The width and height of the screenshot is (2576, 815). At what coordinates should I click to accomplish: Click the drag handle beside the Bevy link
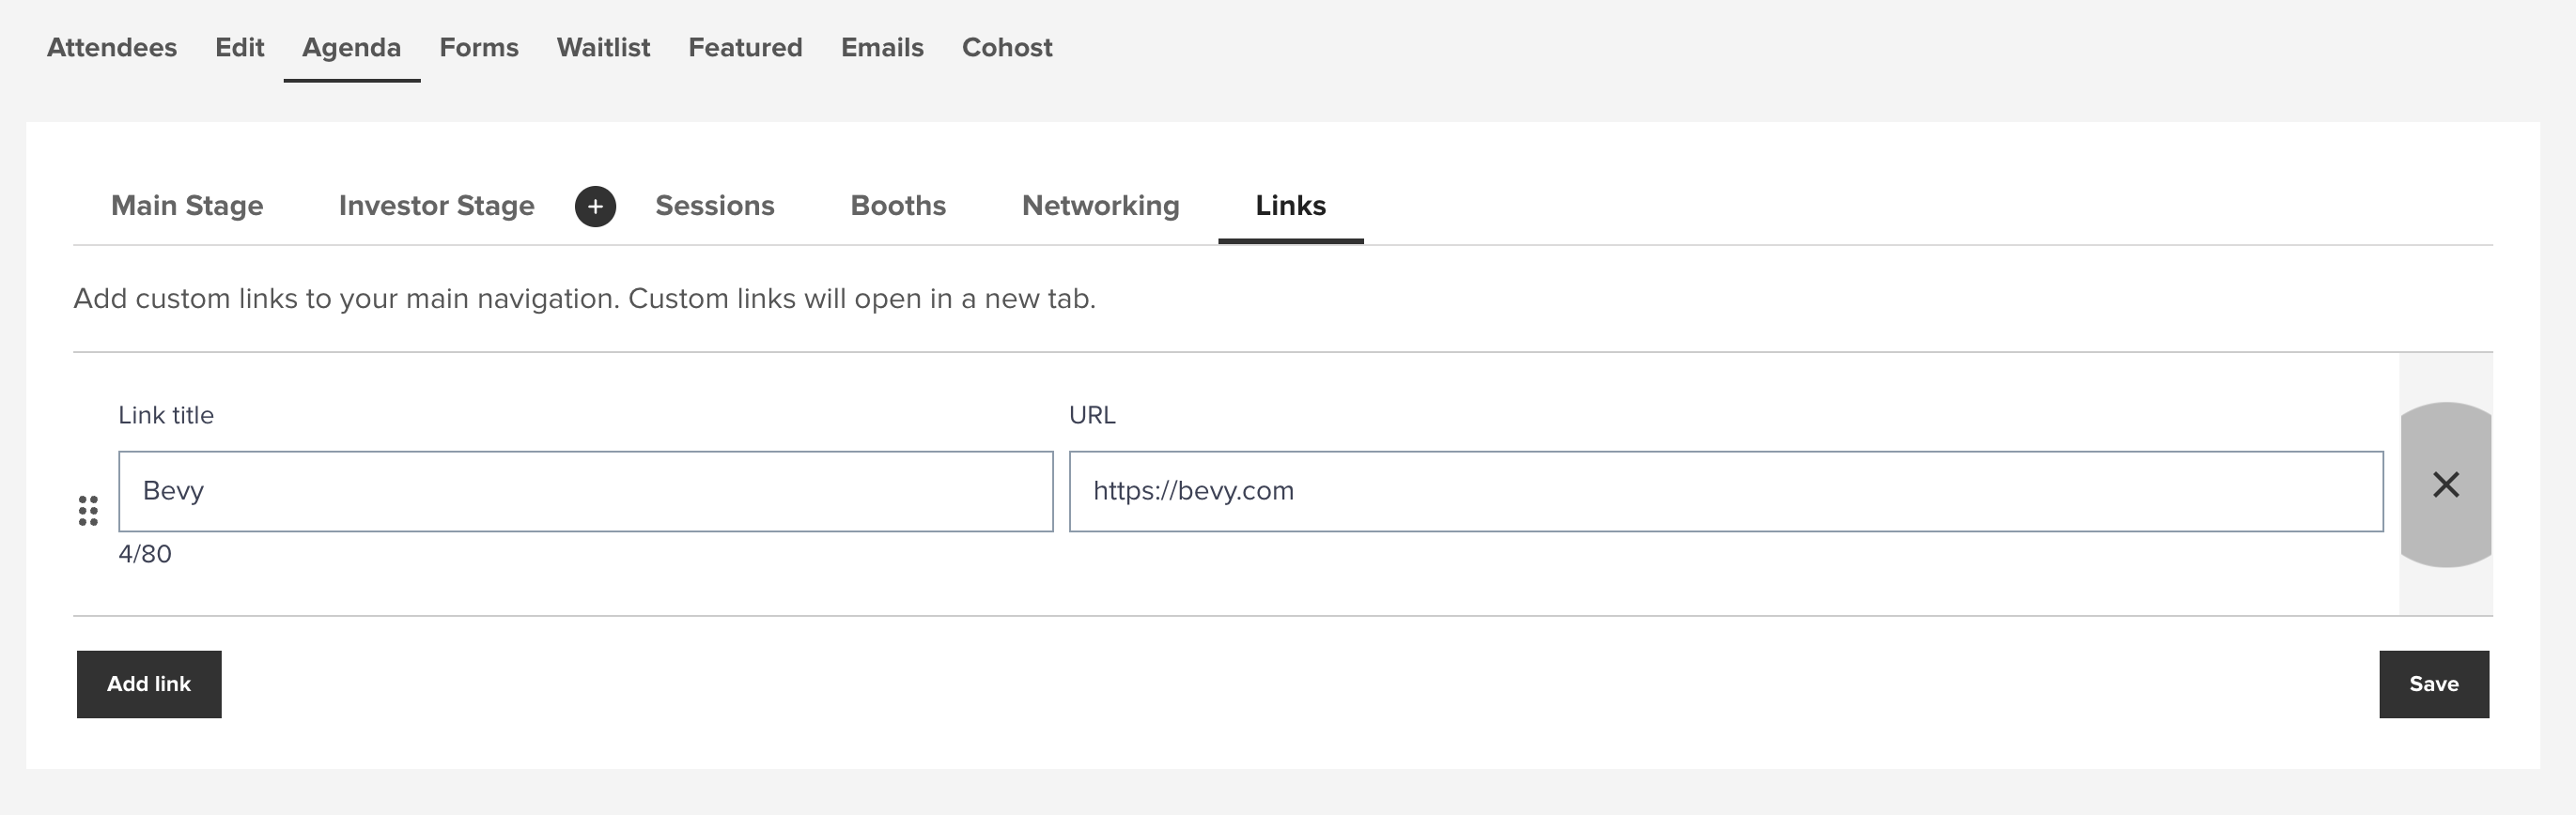(x=88, y=510)
